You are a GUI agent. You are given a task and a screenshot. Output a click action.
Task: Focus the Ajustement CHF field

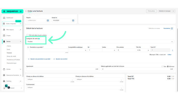click(x=63, y=69)
